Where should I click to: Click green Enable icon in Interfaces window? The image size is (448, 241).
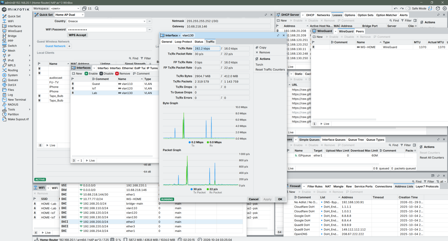pyautogui.click(x=86, y=74)
